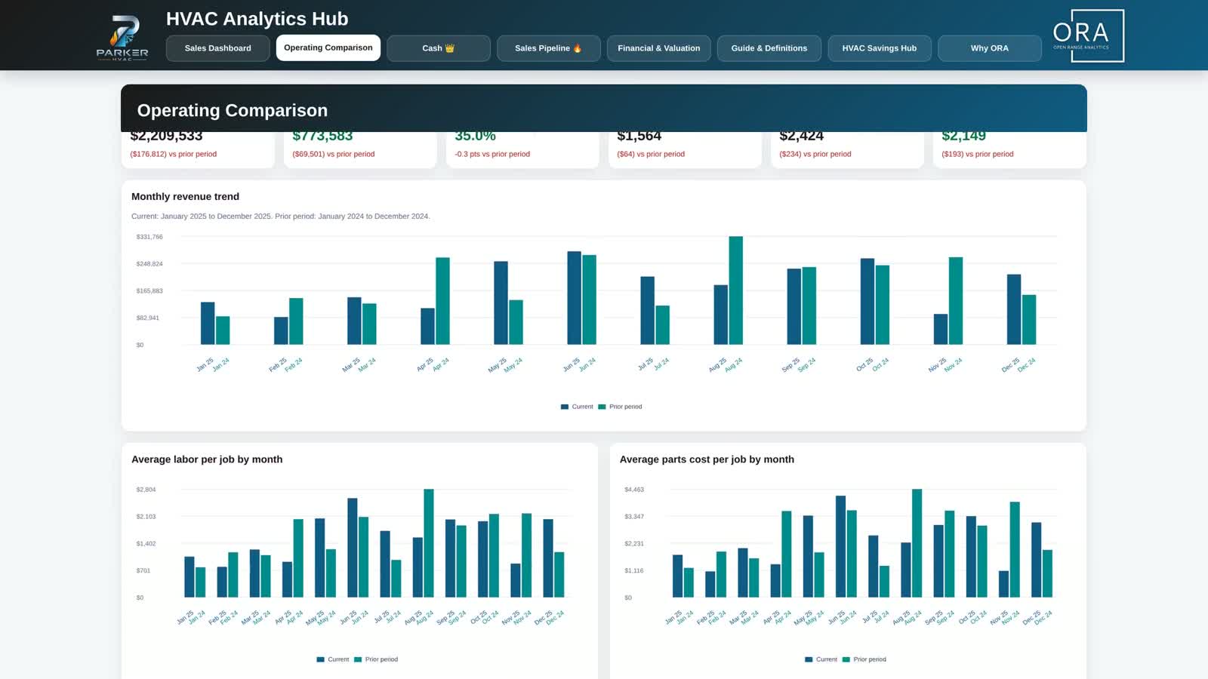The height and width of the screenshot is (679, 1208).
Task: Open the Sales Pipeline tab
Action: coord(548,48)
